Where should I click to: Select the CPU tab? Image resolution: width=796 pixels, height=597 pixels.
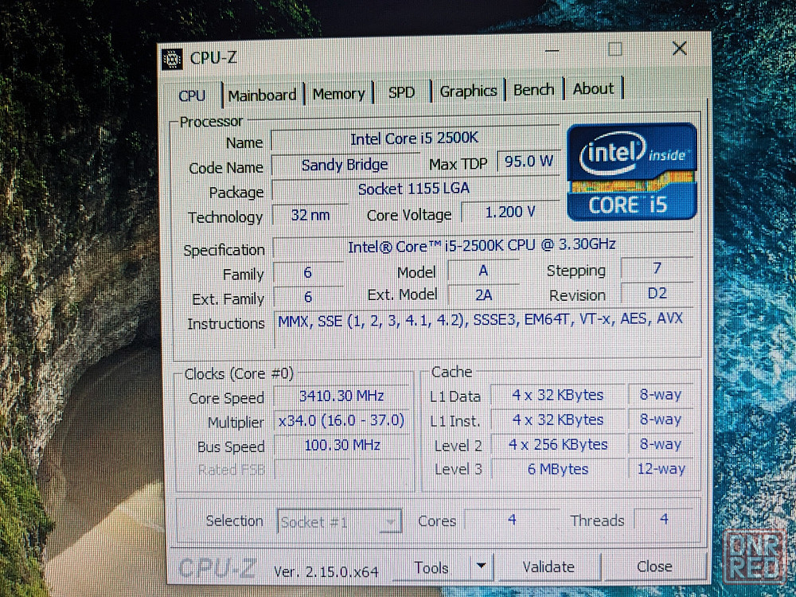coord(192,96)
